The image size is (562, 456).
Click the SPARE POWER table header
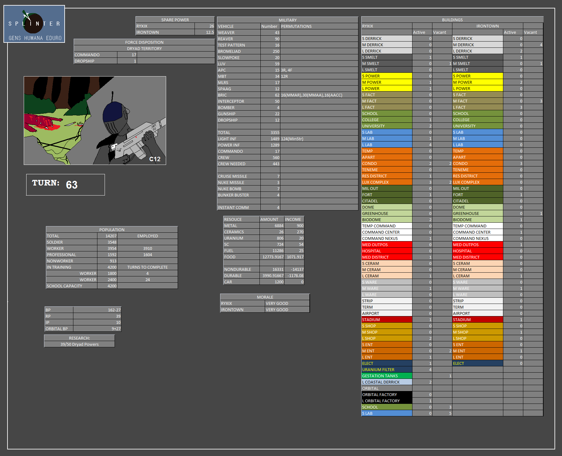click(x=175, y=20)
